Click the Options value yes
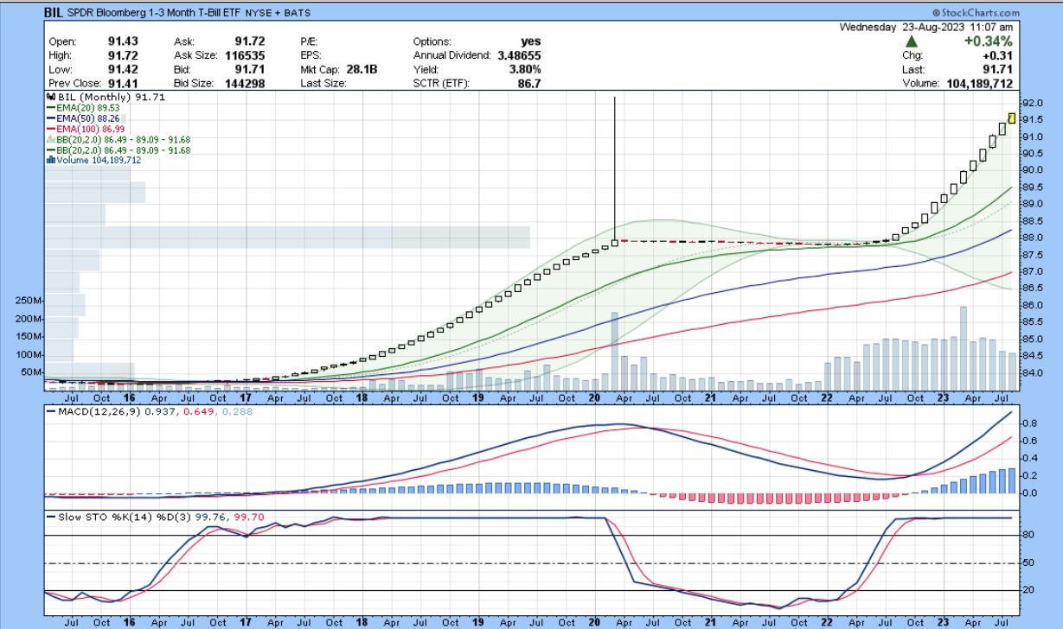Viewport: 1063px width, 629px height. coord(531,41)
